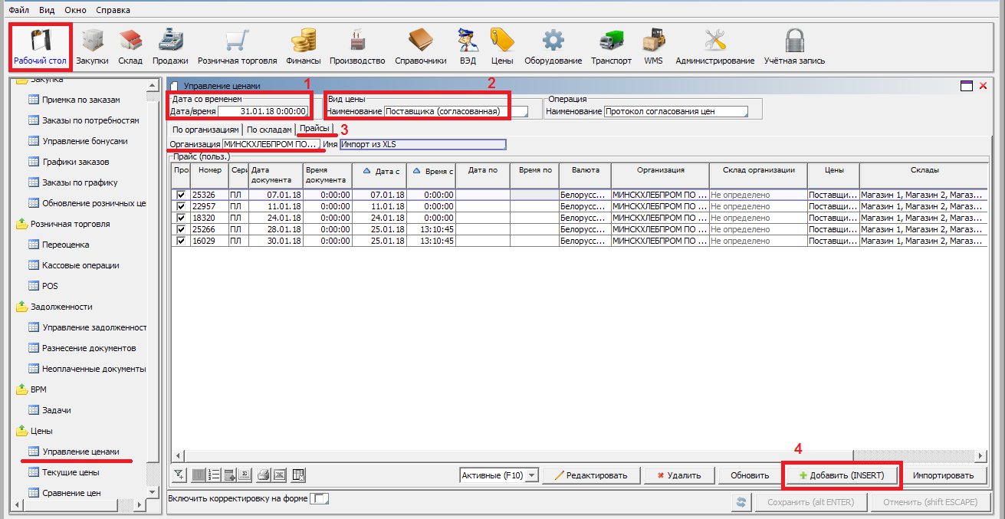
Task: Open the Справка menu
Action: point(113,10)
